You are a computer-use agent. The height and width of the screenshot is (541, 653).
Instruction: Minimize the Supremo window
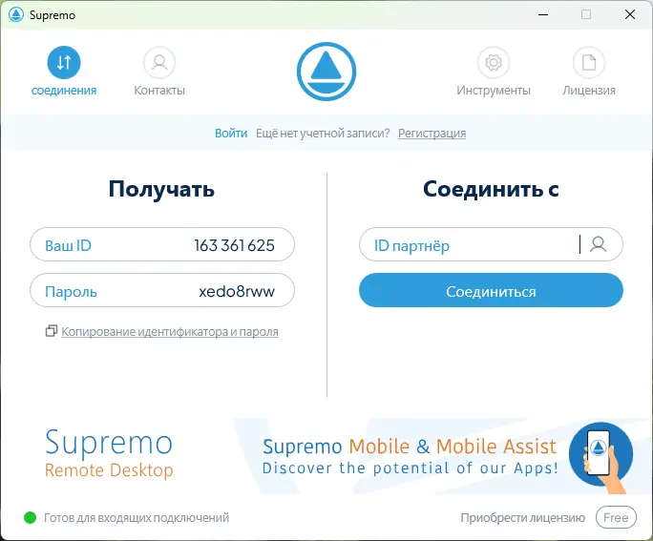[543, 14]
